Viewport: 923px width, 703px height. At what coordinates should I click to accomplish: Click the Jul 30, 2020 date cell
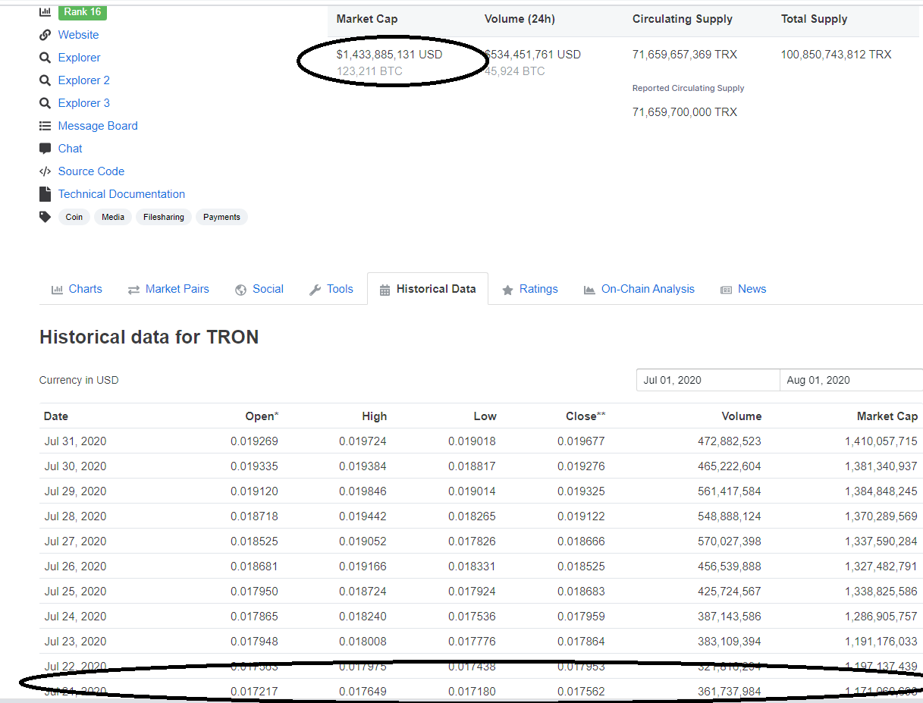[x=75, y=466]
